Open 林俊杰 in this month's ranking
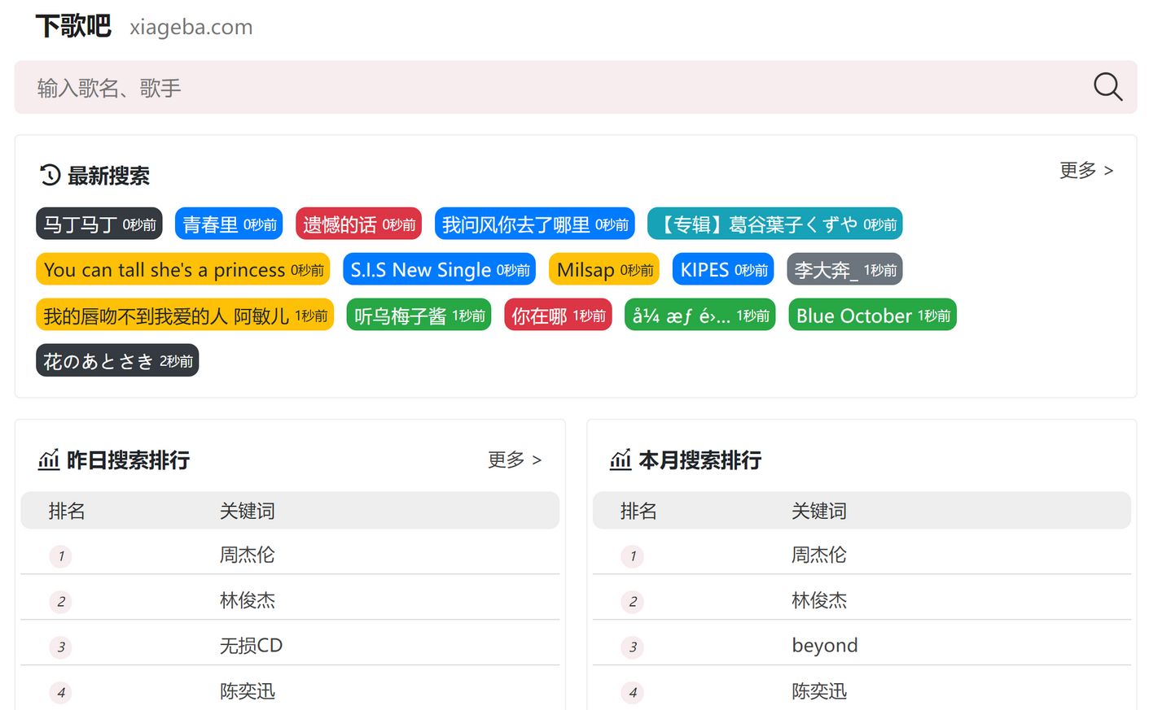This screenshot has height=710, width=1149. click(x=818, y=600)
